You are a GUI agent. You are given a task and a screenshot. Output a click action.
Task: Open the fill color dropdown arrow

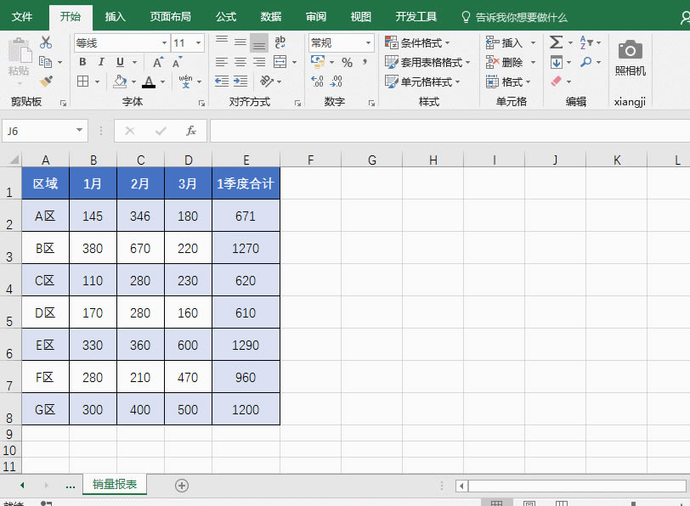[x=134, y=82]
